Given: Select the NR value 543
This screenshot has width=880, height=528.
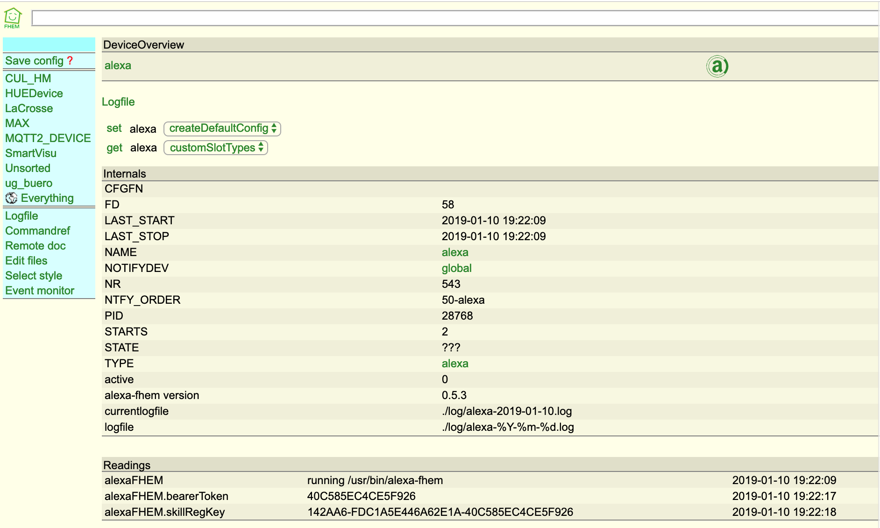Looking at the screenshot, I should click(451, 284).
